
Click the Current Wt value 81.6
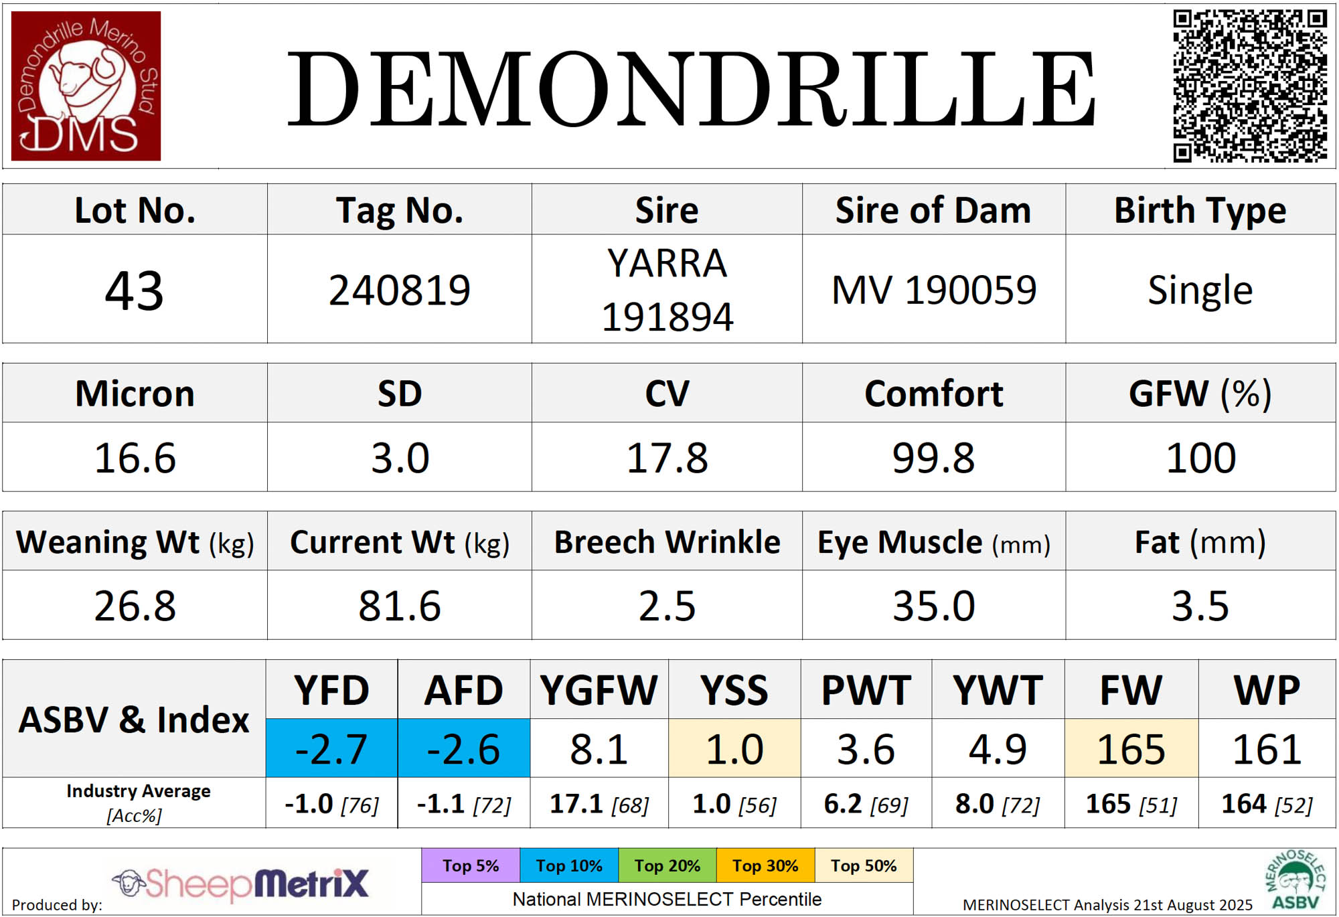coord(400,606)
